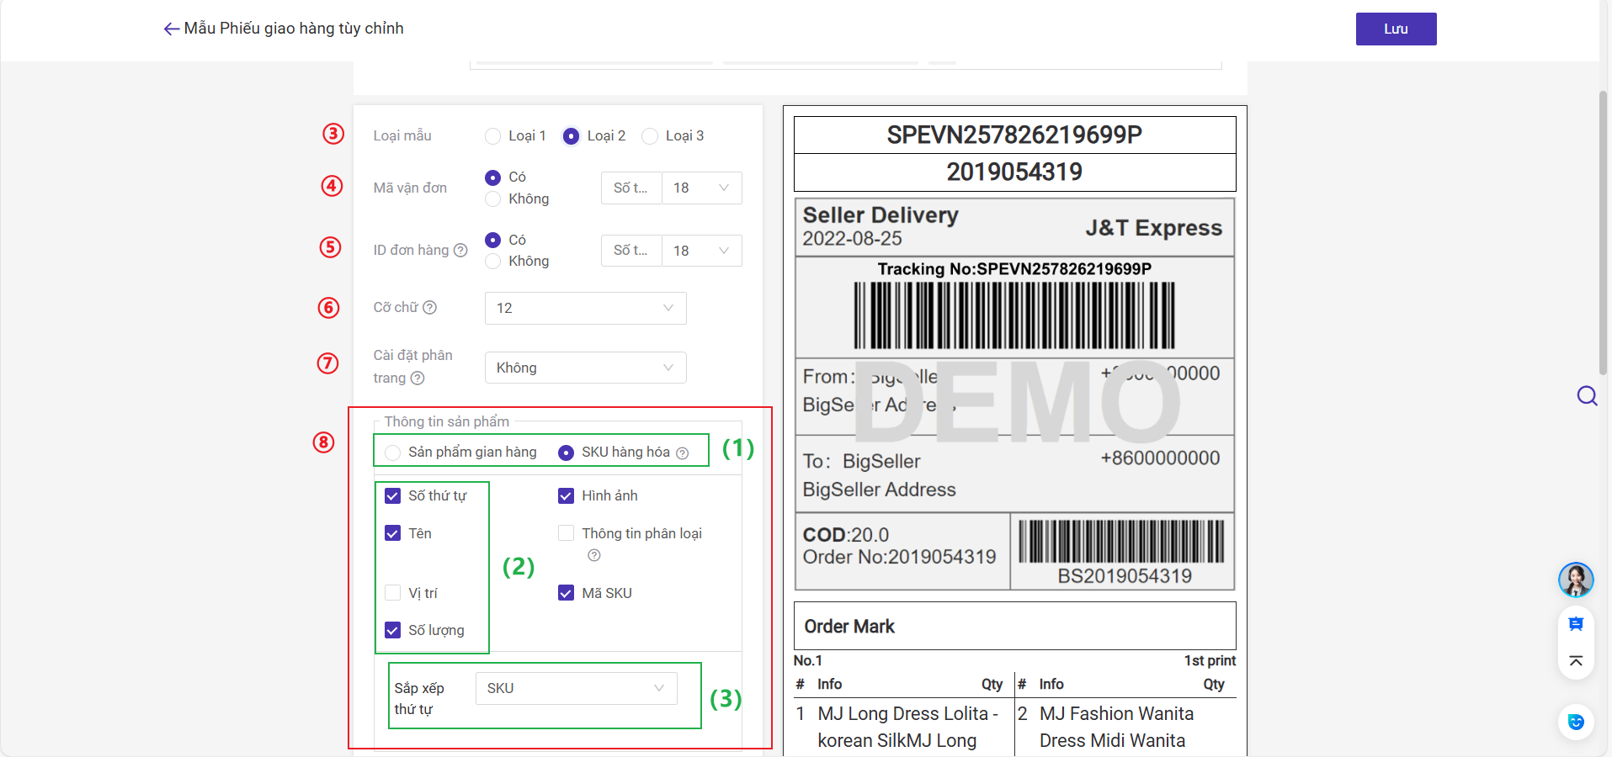Click the Lưu save button
The width and height of the screenshot is (1612, 757).
tap(1396, 29)
